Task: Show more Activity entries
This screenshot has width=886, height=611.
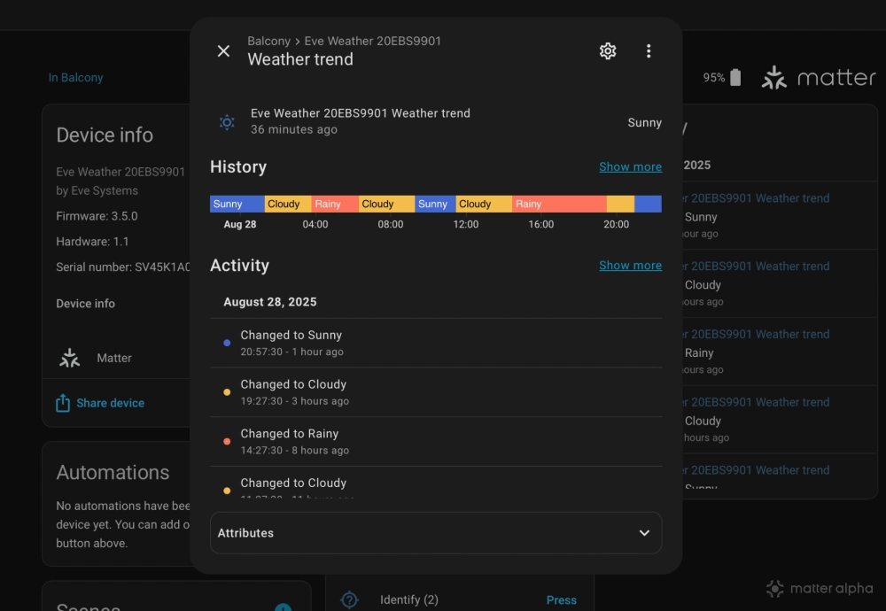Action: tap(630, 265)
